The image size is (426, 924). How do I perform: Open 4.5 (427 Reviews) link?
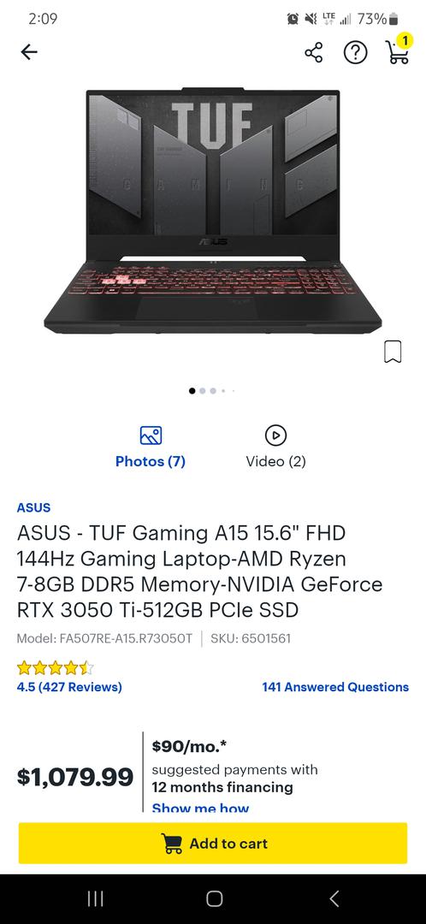tap(69, 687)
